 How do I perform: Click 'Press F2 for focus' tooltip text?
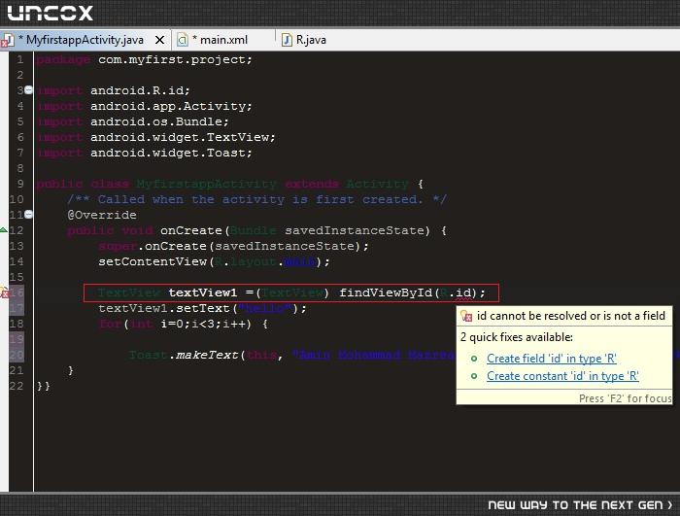point(626,398)
